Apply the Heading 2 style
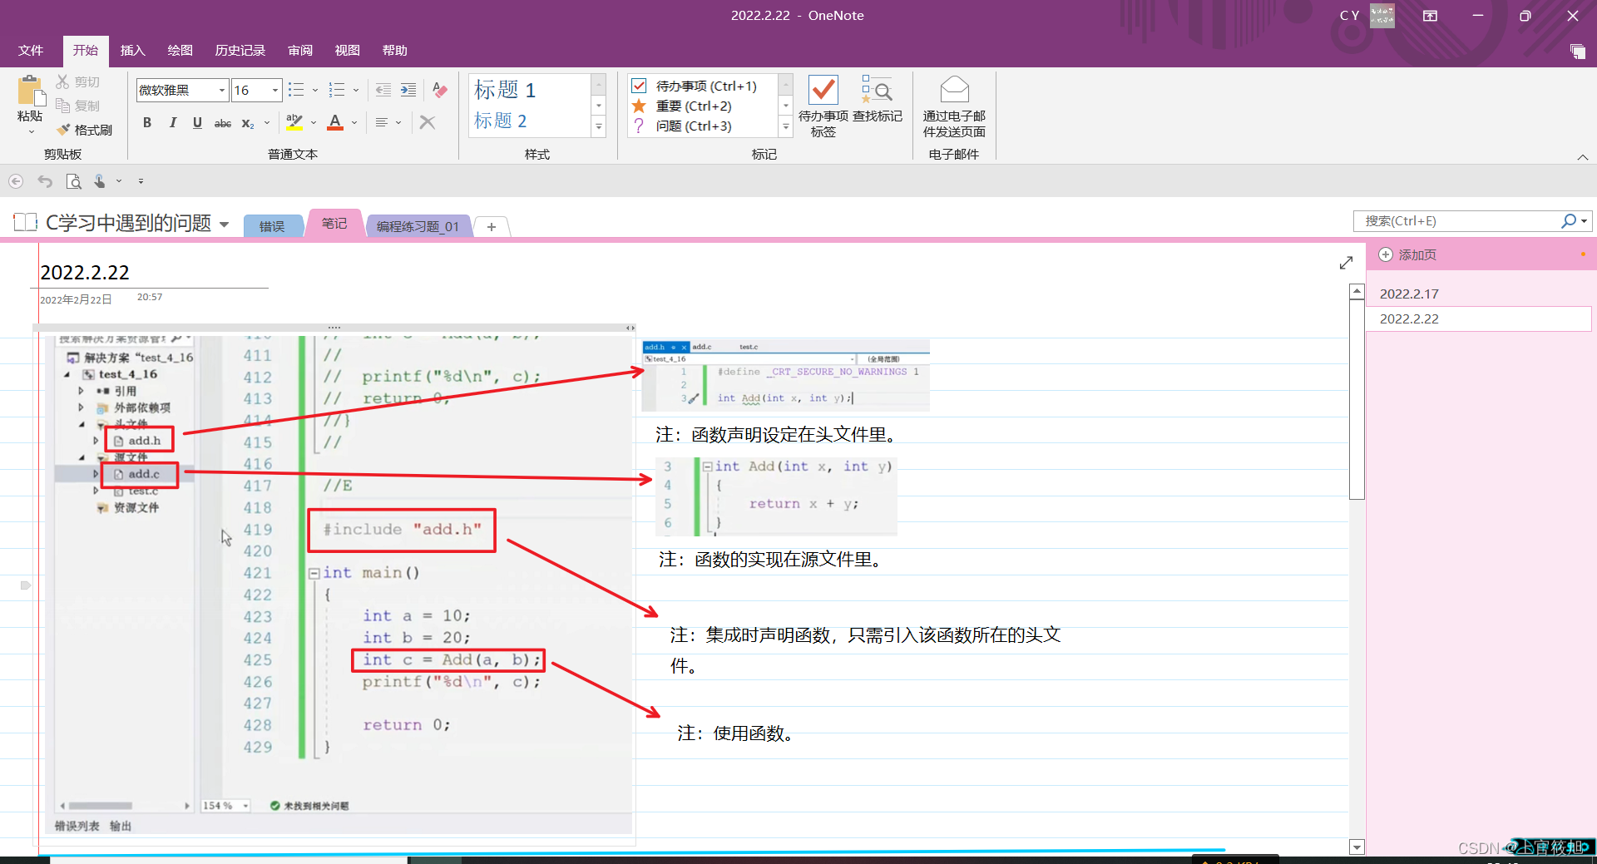The image size is (1597, 864). coord(500,121)
